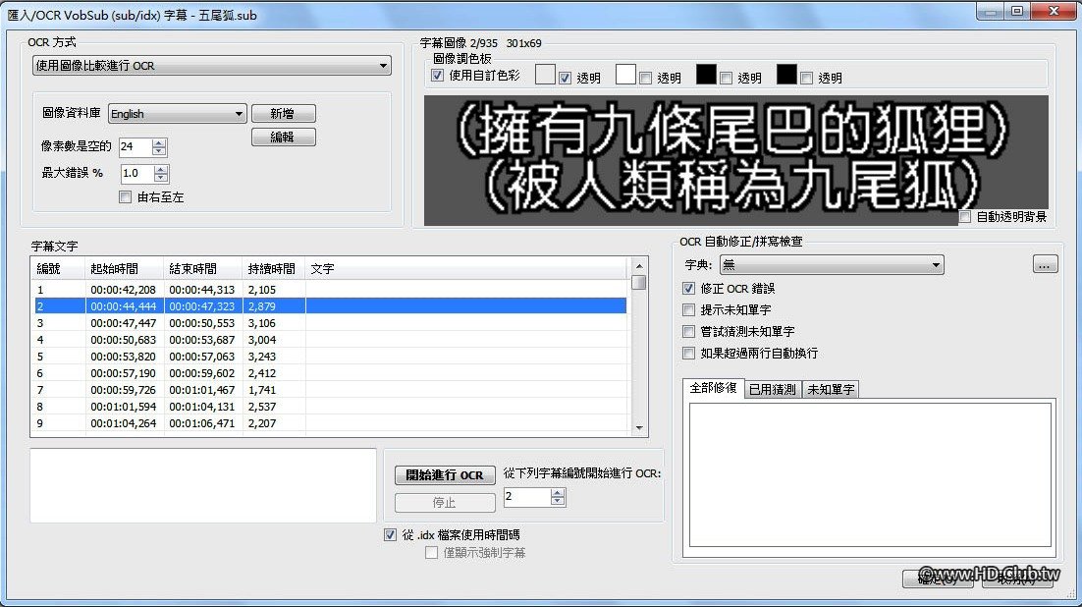Click the subtitle text edit box

click(x=203, y=485)
